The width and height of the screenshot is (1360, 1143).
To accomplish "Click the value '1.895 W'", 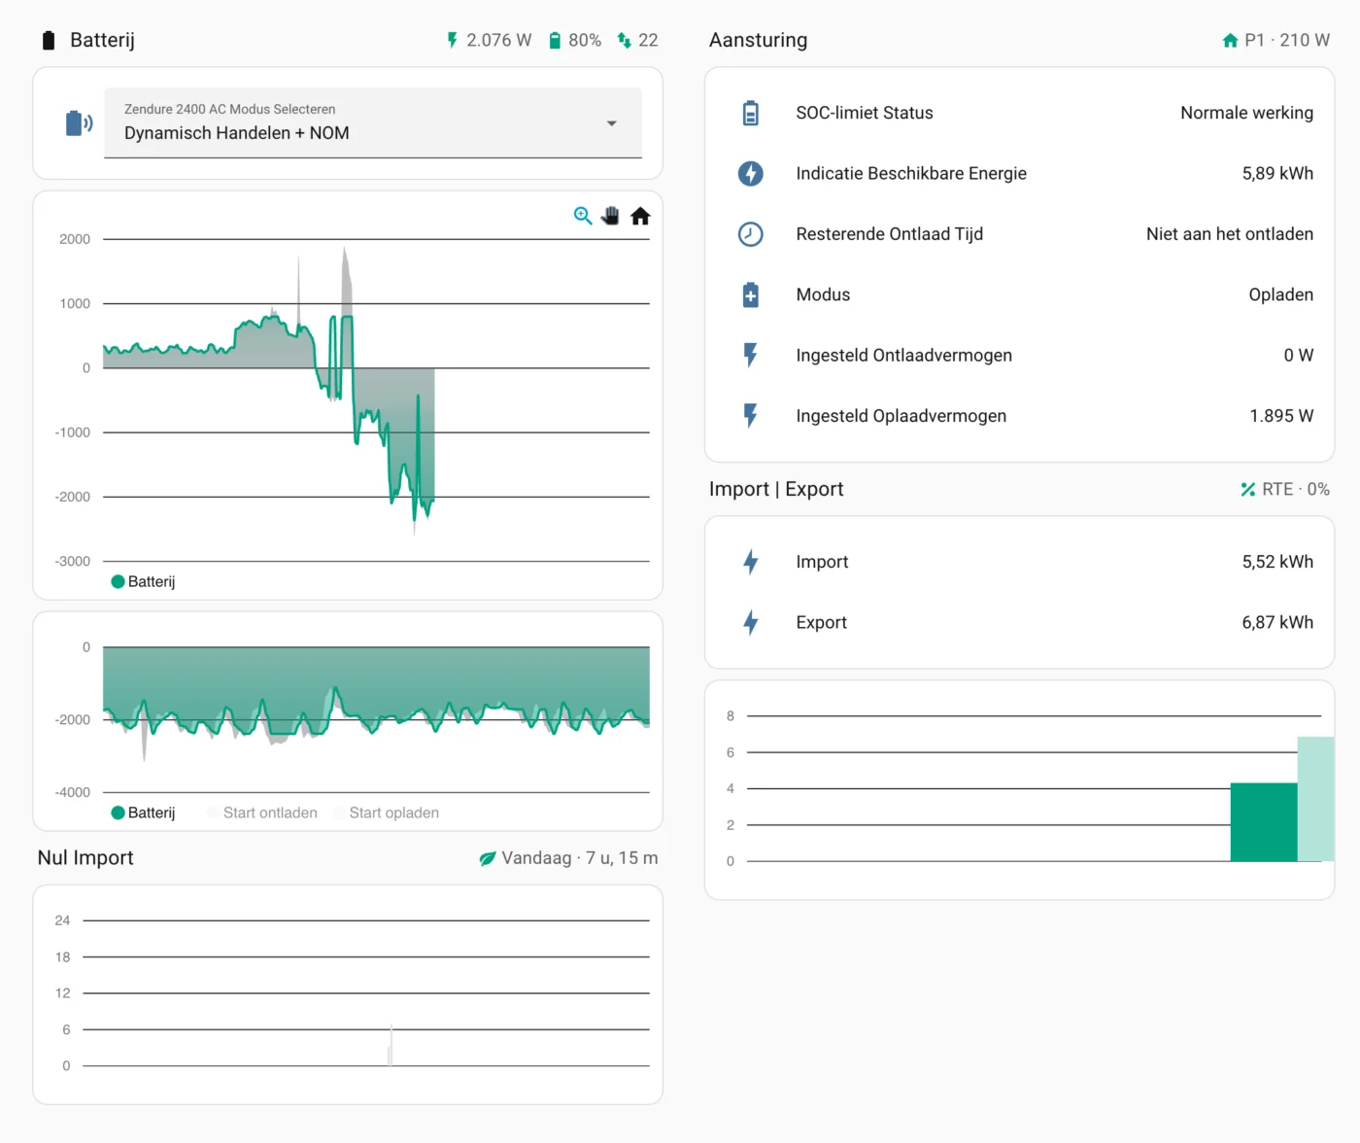I will 1281,416.
